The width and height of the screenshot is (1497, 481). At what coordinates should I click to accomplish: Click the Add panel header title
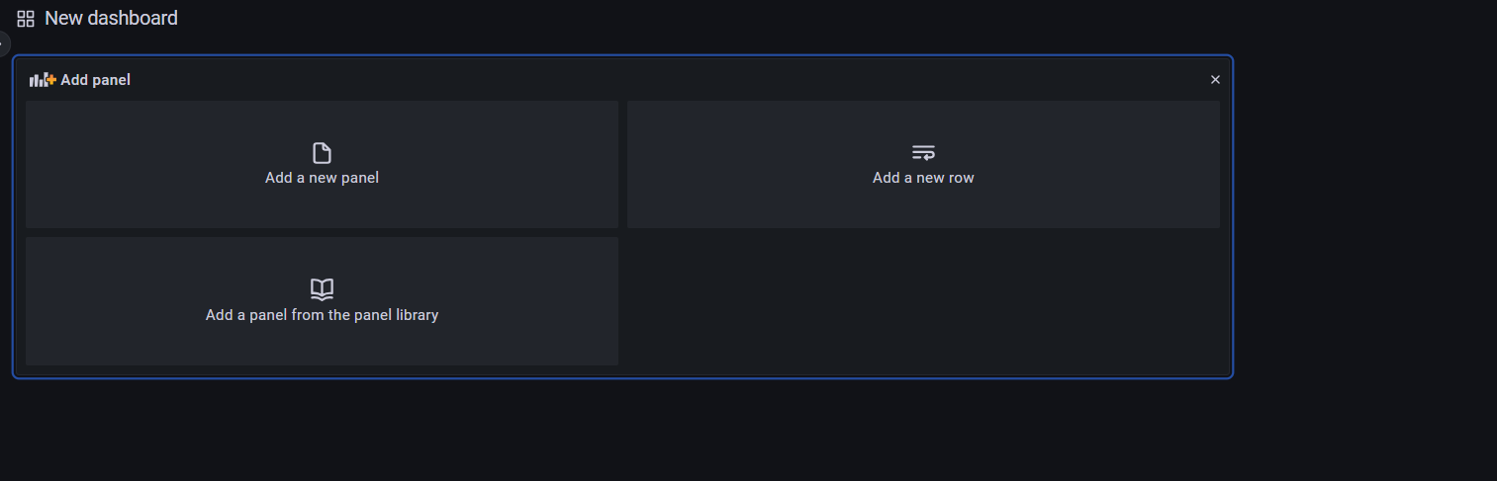(95, 80)
